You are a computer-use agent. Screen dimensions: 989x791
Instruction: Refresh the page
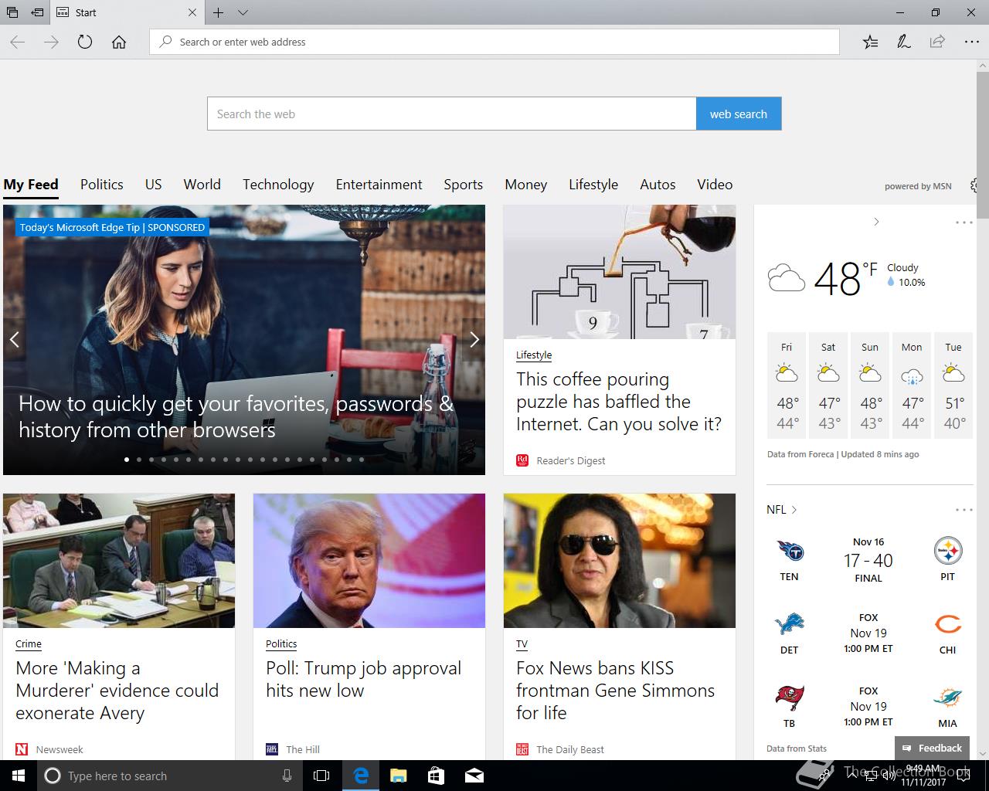[x=85, y=42]
